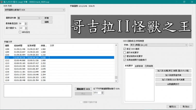Select subtitle row 1218
196x110 pixels.
click(x=59, y=77)
